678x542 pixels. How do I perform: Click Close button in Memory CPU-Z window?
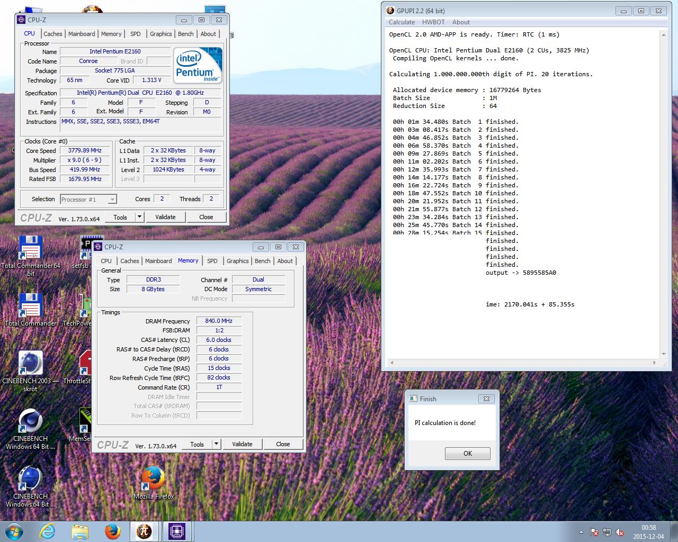point(283,444)
